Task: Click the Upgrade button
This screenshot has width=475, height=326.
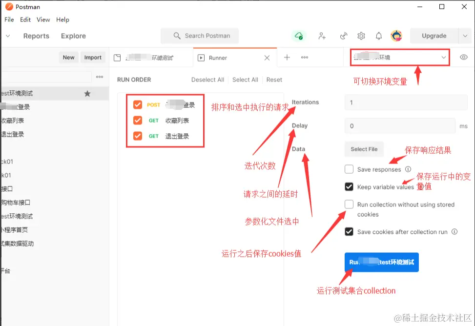Action: pos(434,36)
